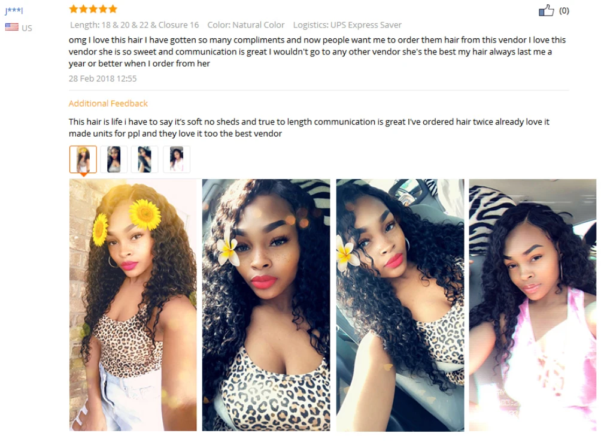Click Color: Natural Color text
601x442 pixels.
(x=246, y=25)
